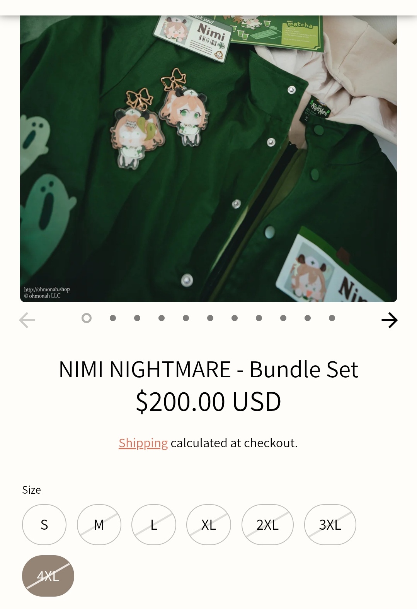Jump to the last carousel dot
Screen dimensions: 417x609
click(x=332, y=318)
